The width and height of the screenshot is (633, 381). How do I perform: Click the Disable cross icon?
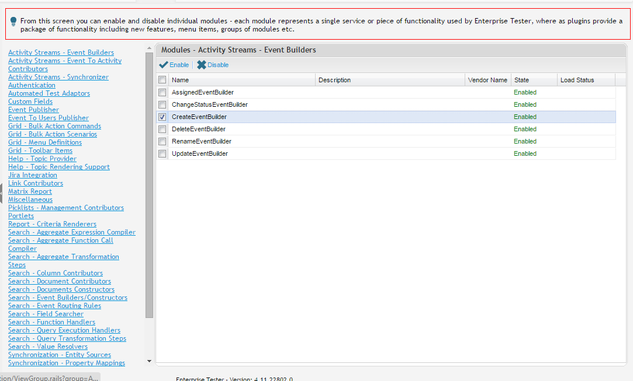point(202,65)
